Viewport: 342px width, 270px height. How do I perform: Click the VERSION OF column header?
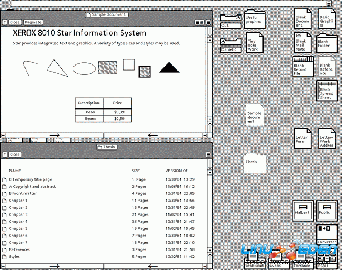pyautogui.click(x=176, y=171)
